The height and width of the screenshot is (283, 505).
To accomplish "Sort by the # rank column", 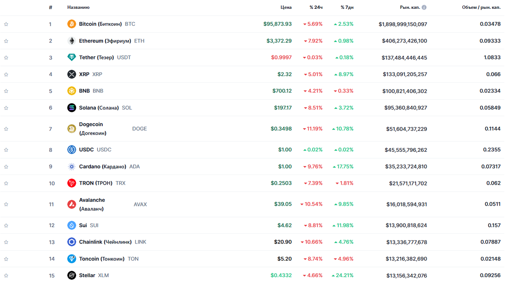I will [x=50, y=8].
